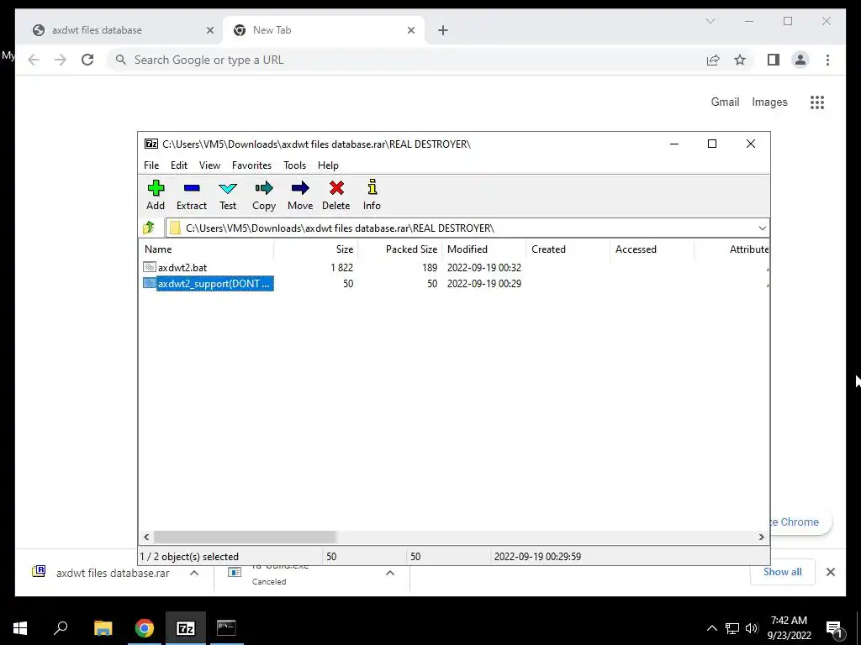The image size is (861, 645).
Task: Click modified date 2022-09-19 00:32
Action: 484,268
